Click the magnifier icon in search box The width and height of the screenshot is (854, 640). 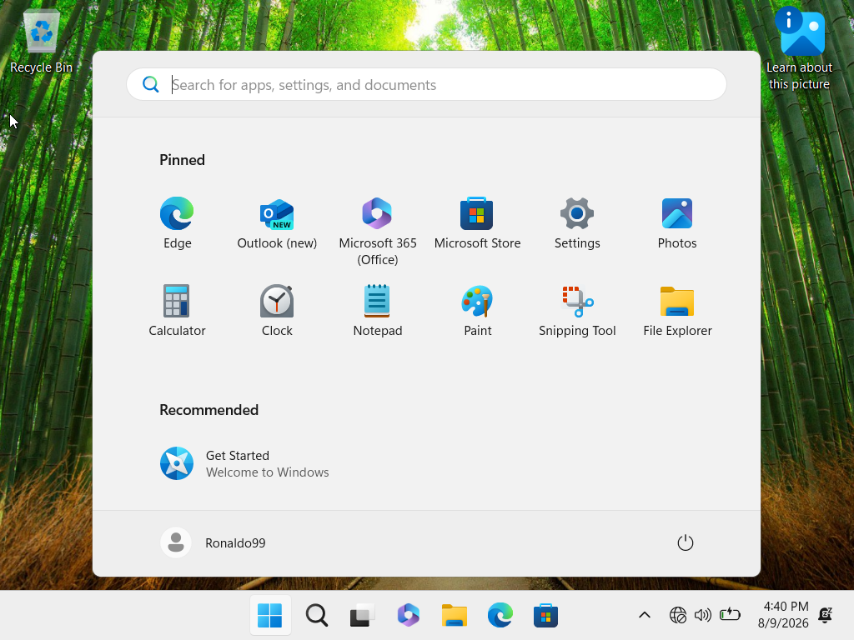coord(150,84)
